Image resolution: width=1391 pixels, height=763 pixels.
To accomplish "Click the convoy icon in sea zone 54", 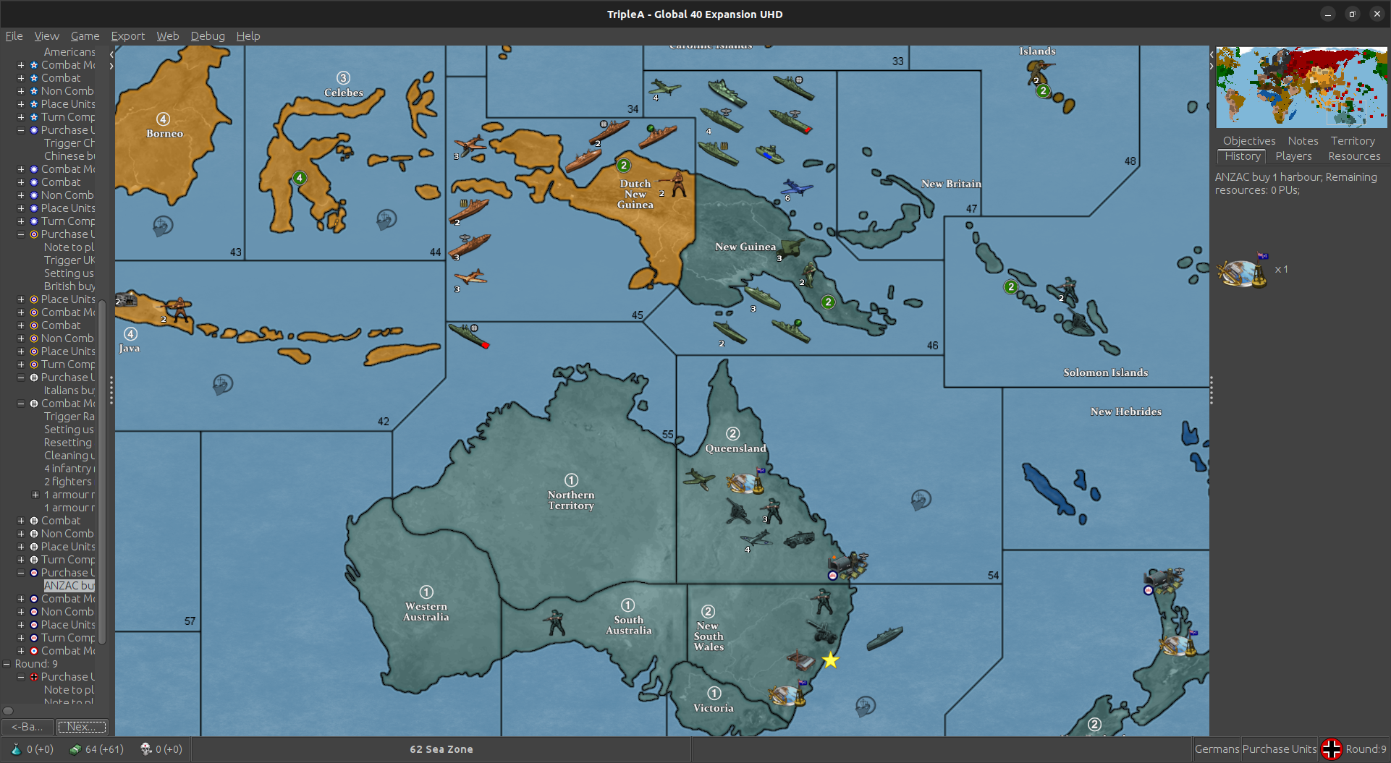I will [x=921, y=499].
